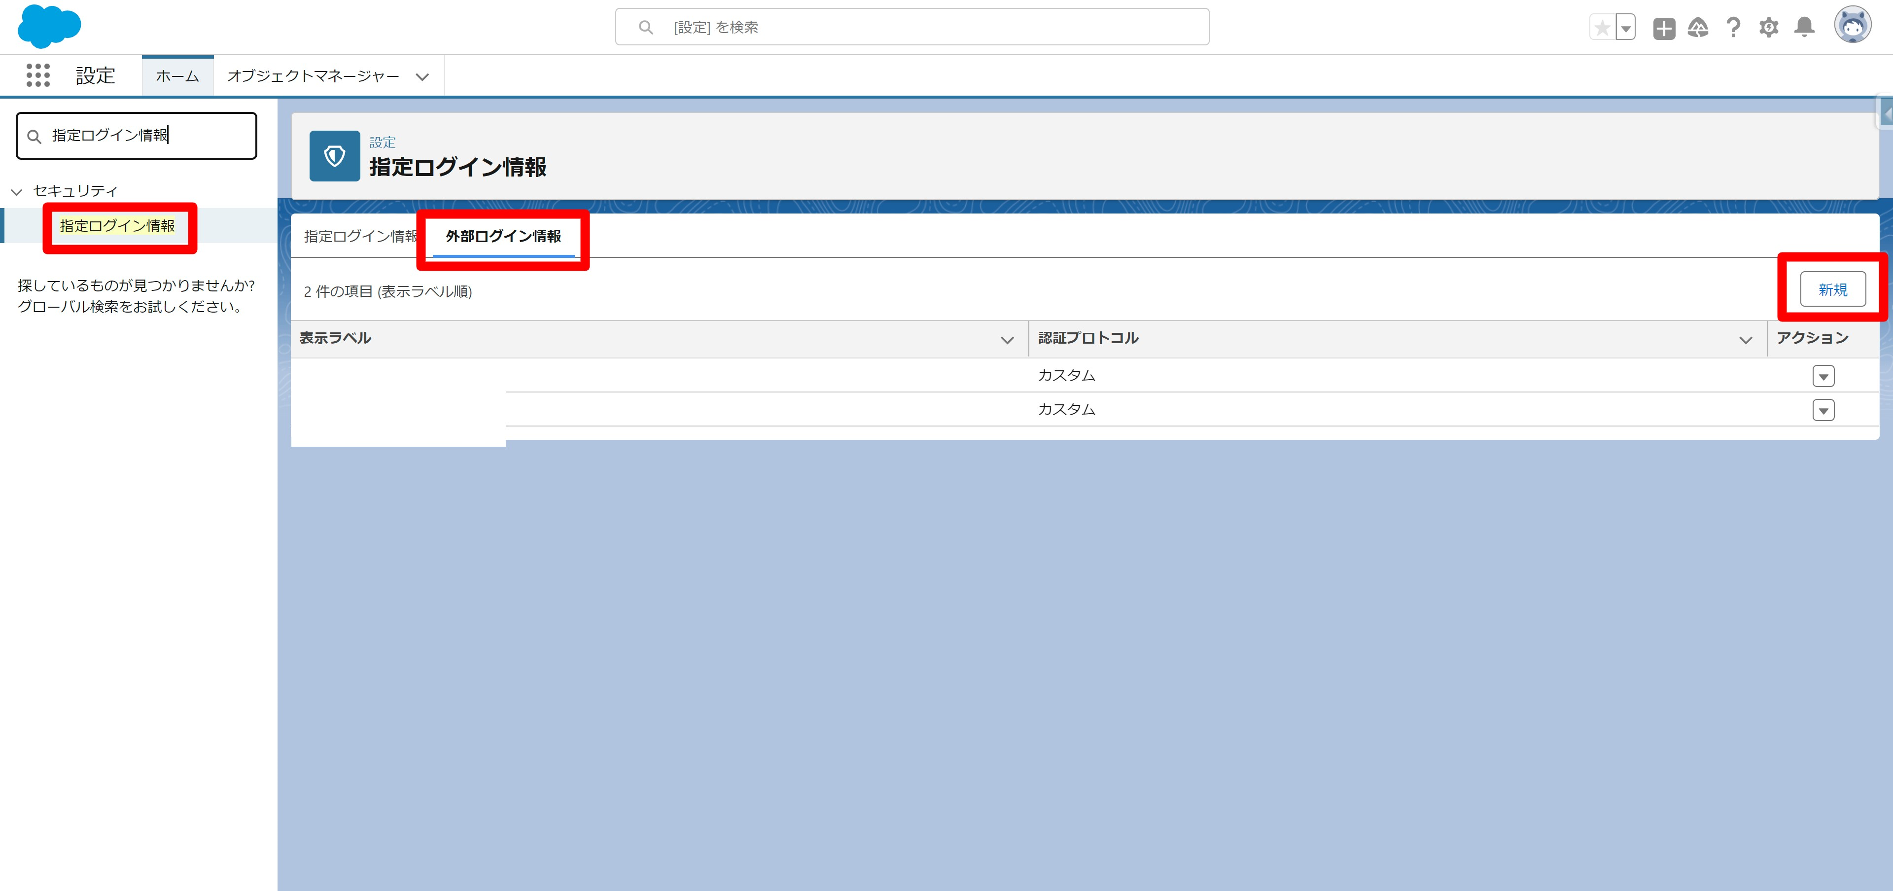Switch to the 外部ログイン情報 tab
This screenshot has height=891, width=1893.
click(x=503, y=236)
